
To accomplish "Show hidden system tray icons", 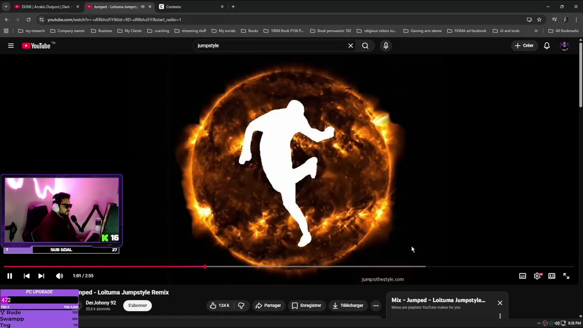I will tap(539, 323).
